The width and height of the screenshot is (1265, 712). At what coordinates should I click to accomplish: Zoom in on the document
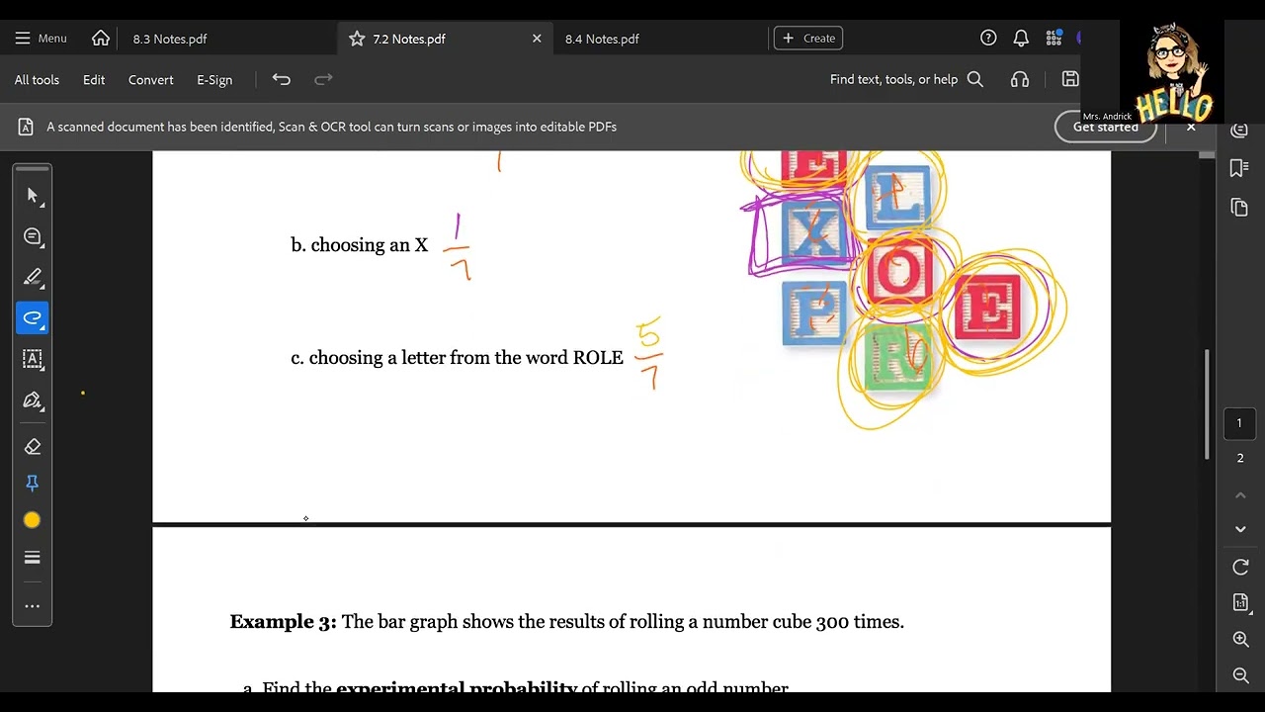[1240, 640]
